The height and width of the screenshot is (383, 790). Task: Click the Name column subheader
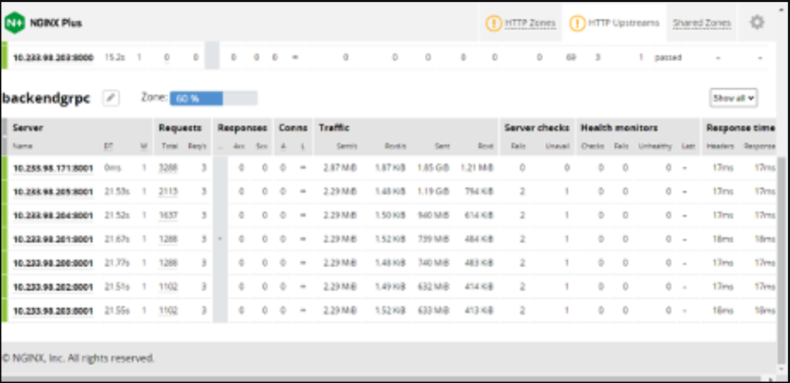click(22, 146)
